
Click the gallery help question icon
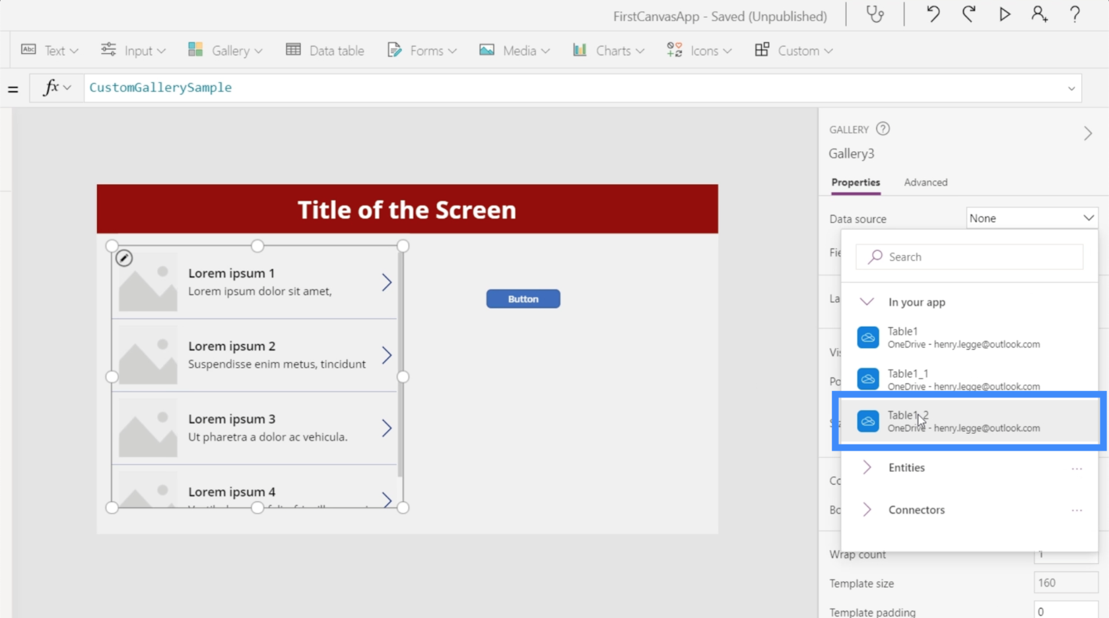[883, 129]
